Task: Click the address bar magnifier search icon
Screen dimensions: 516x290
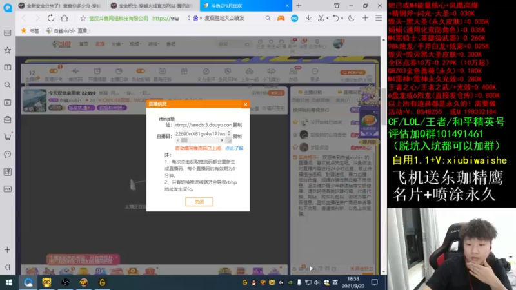Action: [268, 19]
